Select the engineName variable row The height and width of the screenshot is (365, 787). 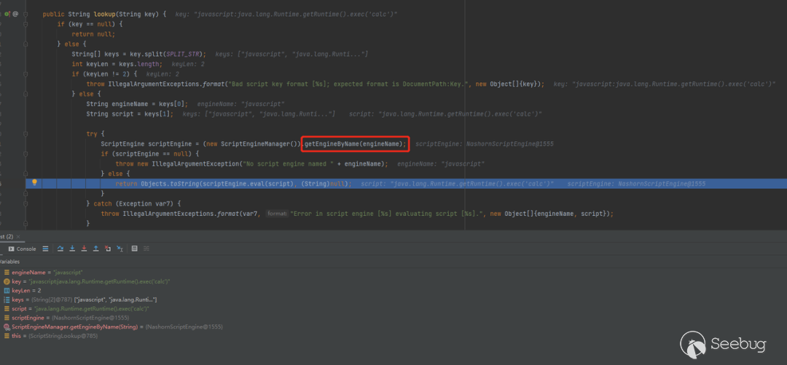tap(393, 272)
